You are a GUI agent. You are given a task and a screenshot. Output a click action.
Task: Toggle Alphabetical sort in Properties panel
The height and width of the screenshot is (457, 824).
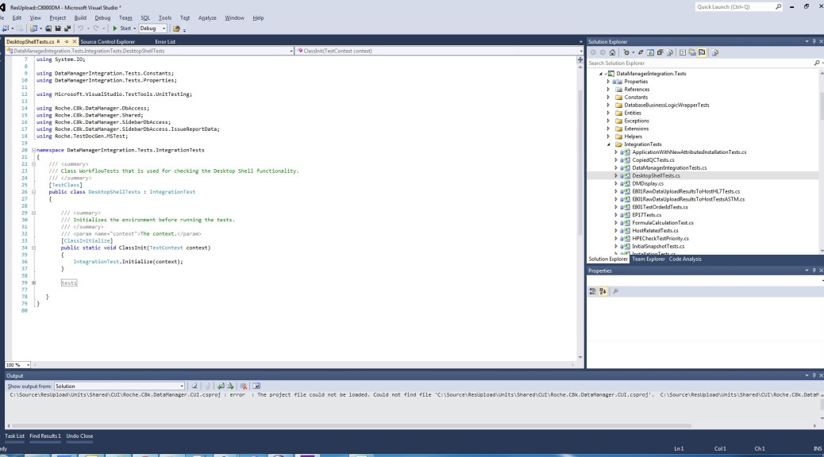pos(603,291)
